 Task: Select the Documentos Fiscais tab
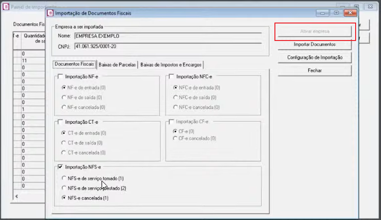click(x=74, y=64)
